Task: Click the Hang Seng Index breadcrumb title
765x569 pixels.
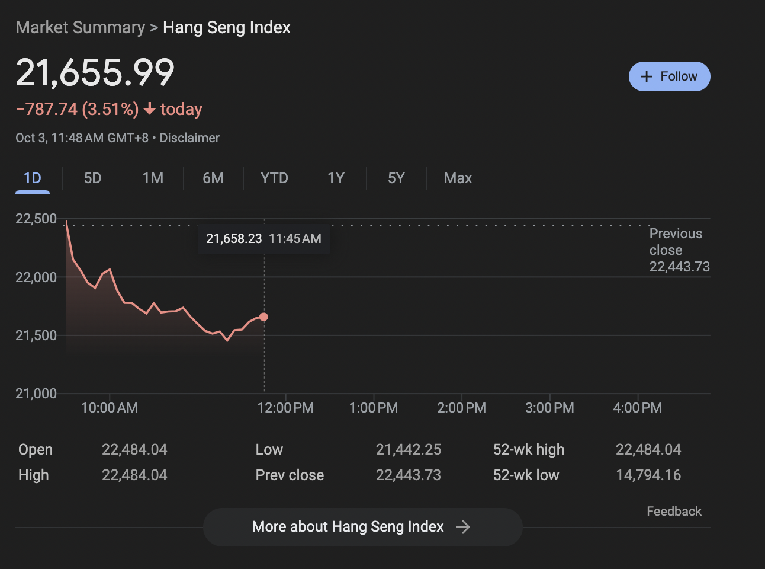Action: click(227, 27)
